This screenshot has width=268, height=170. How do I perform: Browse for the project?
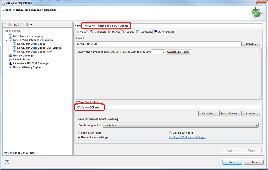pos(251,44)
